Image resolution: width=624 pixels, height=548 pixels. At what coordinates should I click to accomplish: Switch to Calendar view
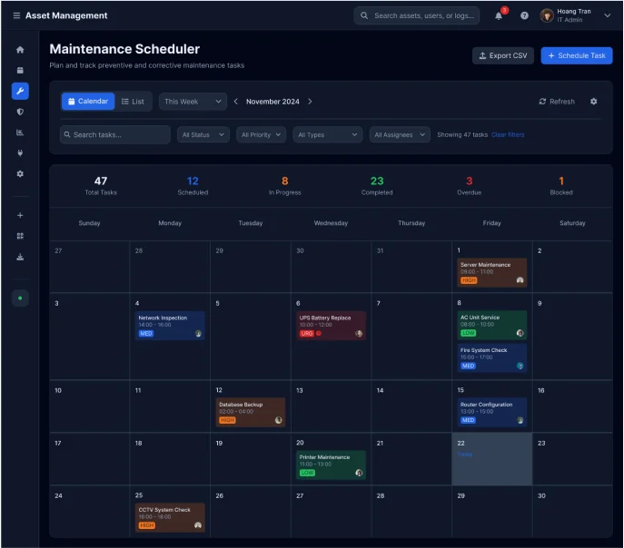tap(88, 102)
